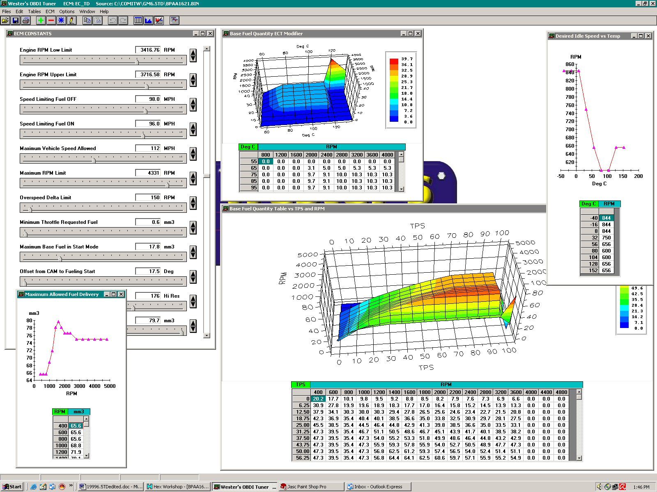Click the Save floppy disk icon
Screen dimensions: 657x492
pos(16,20)
